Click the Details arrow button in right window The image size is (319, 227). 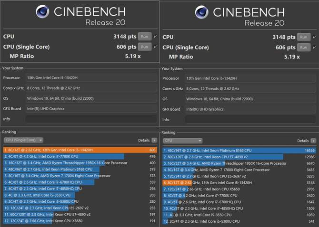pyautogui.click(x=313, y=141)
